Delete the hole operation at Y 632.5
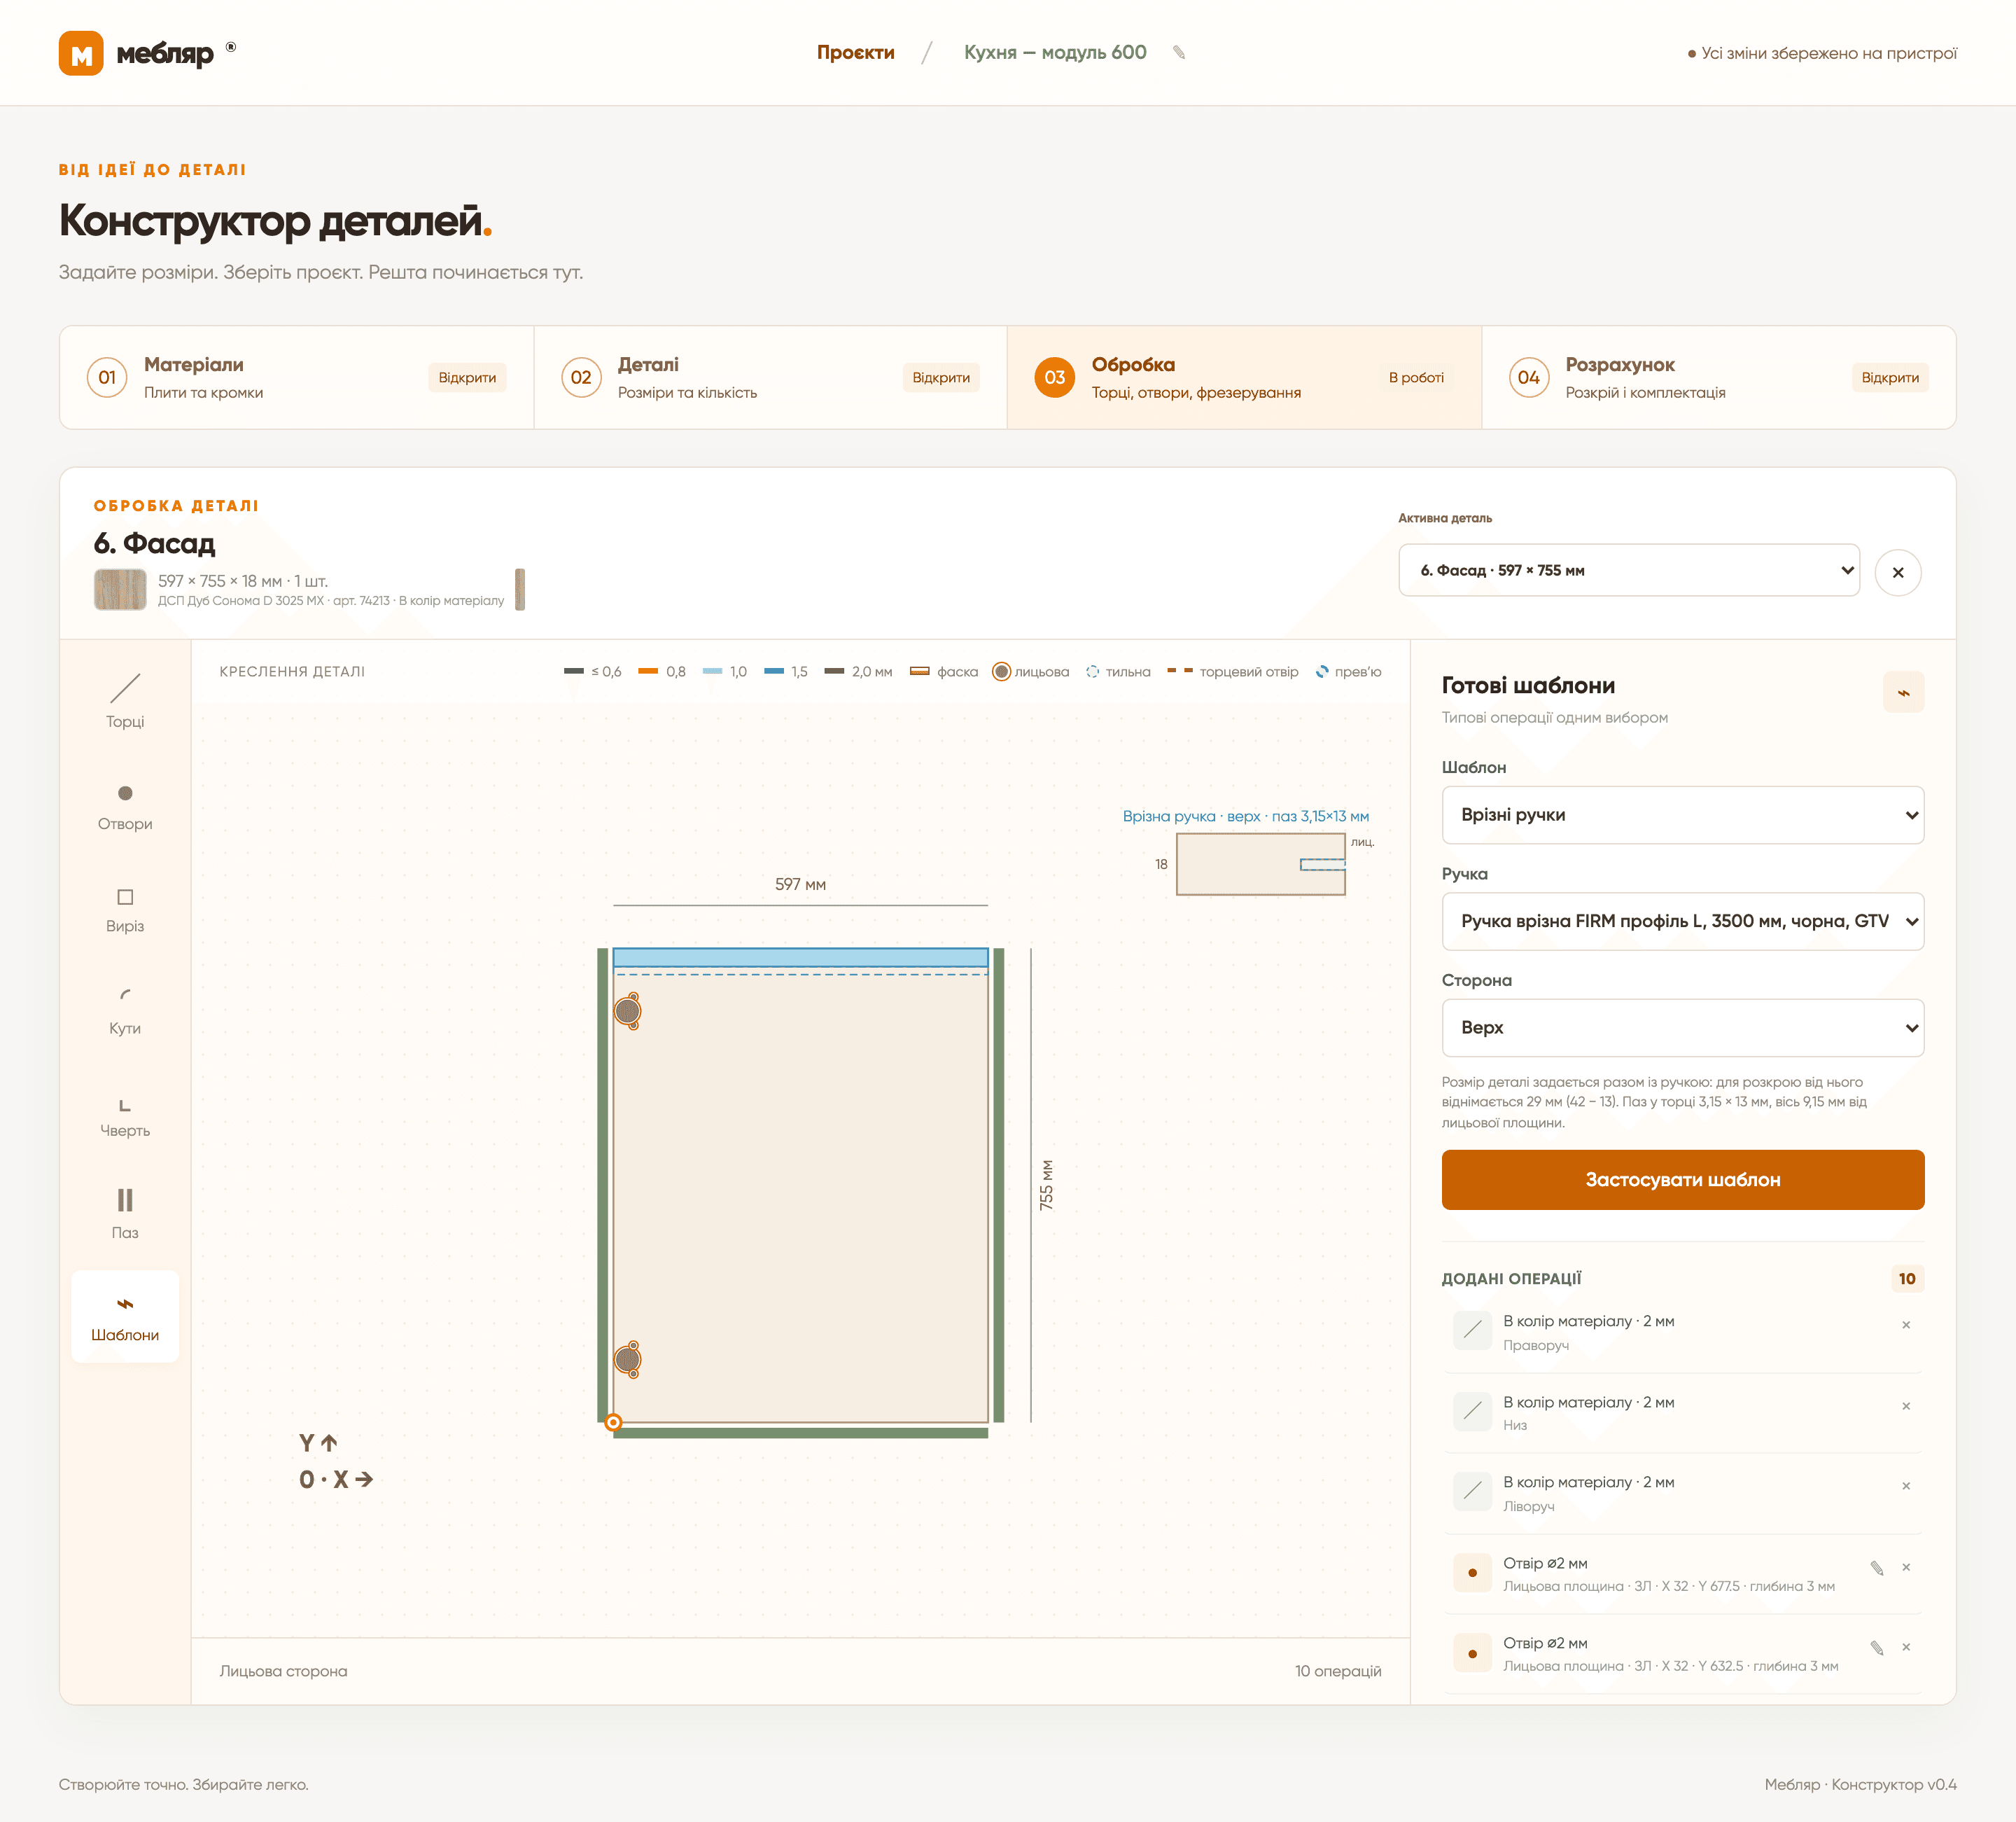The width and height of the screenshot is (2016, 1822). (1906, 1647)
